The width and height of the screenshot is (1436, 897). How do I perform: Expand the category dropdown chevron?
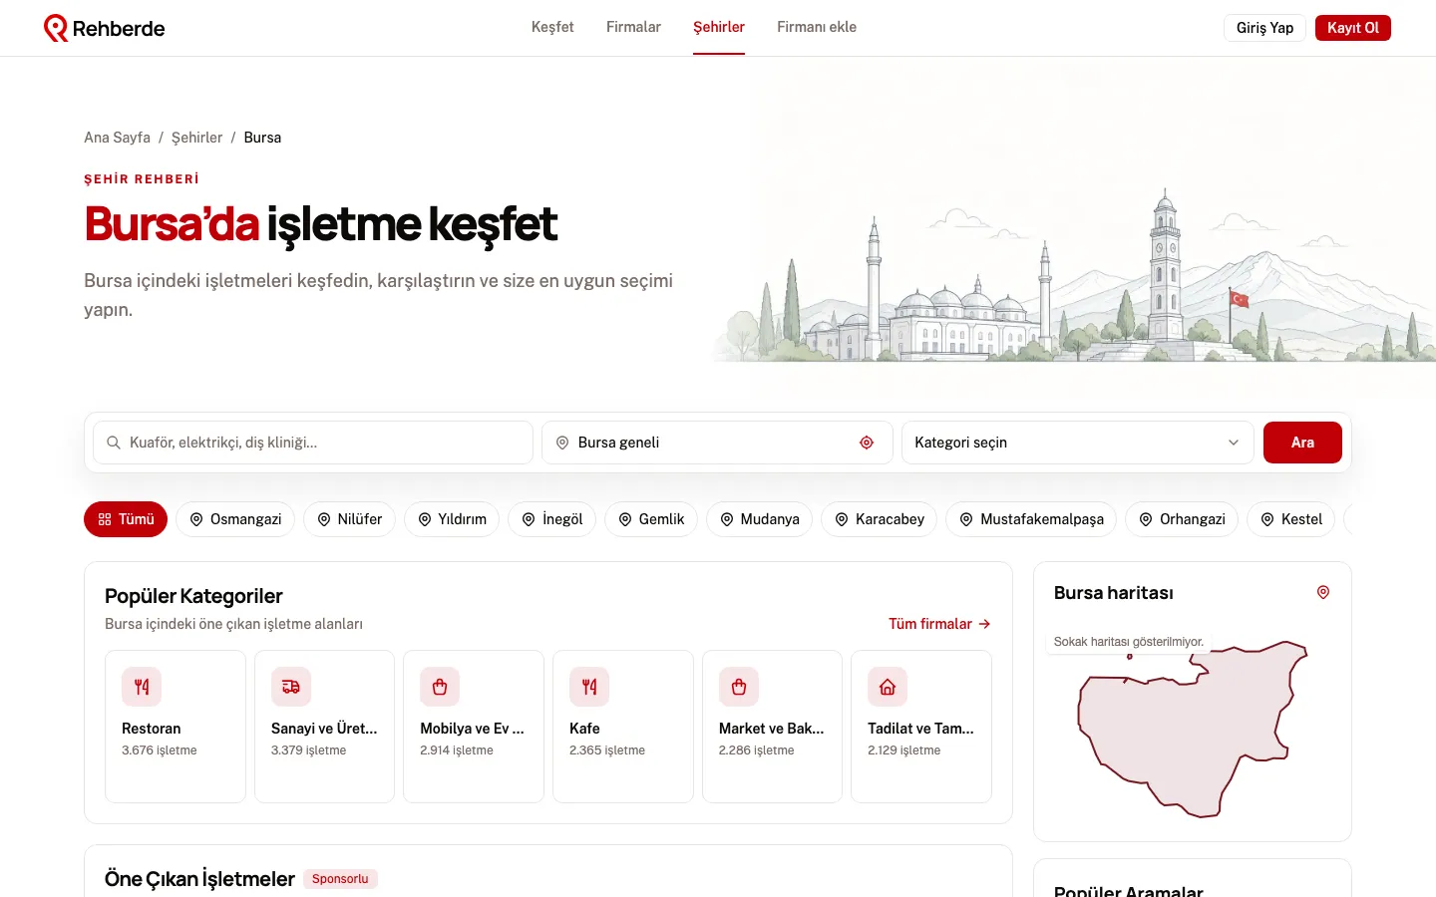pos(1234,443)
